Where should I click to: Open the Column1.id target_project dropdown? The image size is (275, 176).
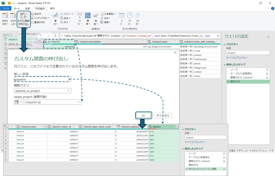coord(53,102)
